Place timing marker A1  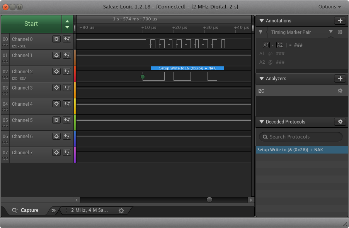point(266,45)
